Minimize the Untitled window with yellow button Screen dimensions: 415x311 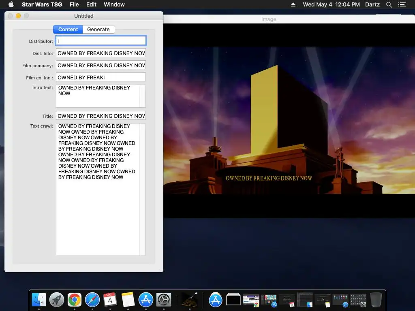[18, 16]
